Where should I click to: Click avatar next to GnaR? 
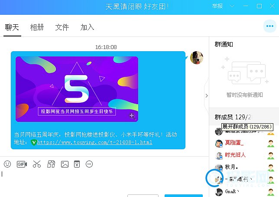tap(219, 192)
